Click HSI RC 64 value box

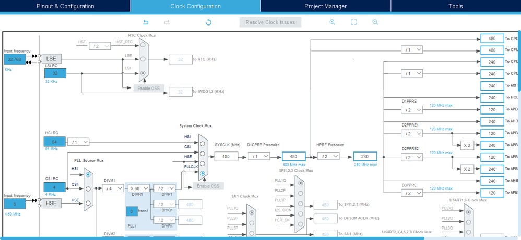point(54,142)
